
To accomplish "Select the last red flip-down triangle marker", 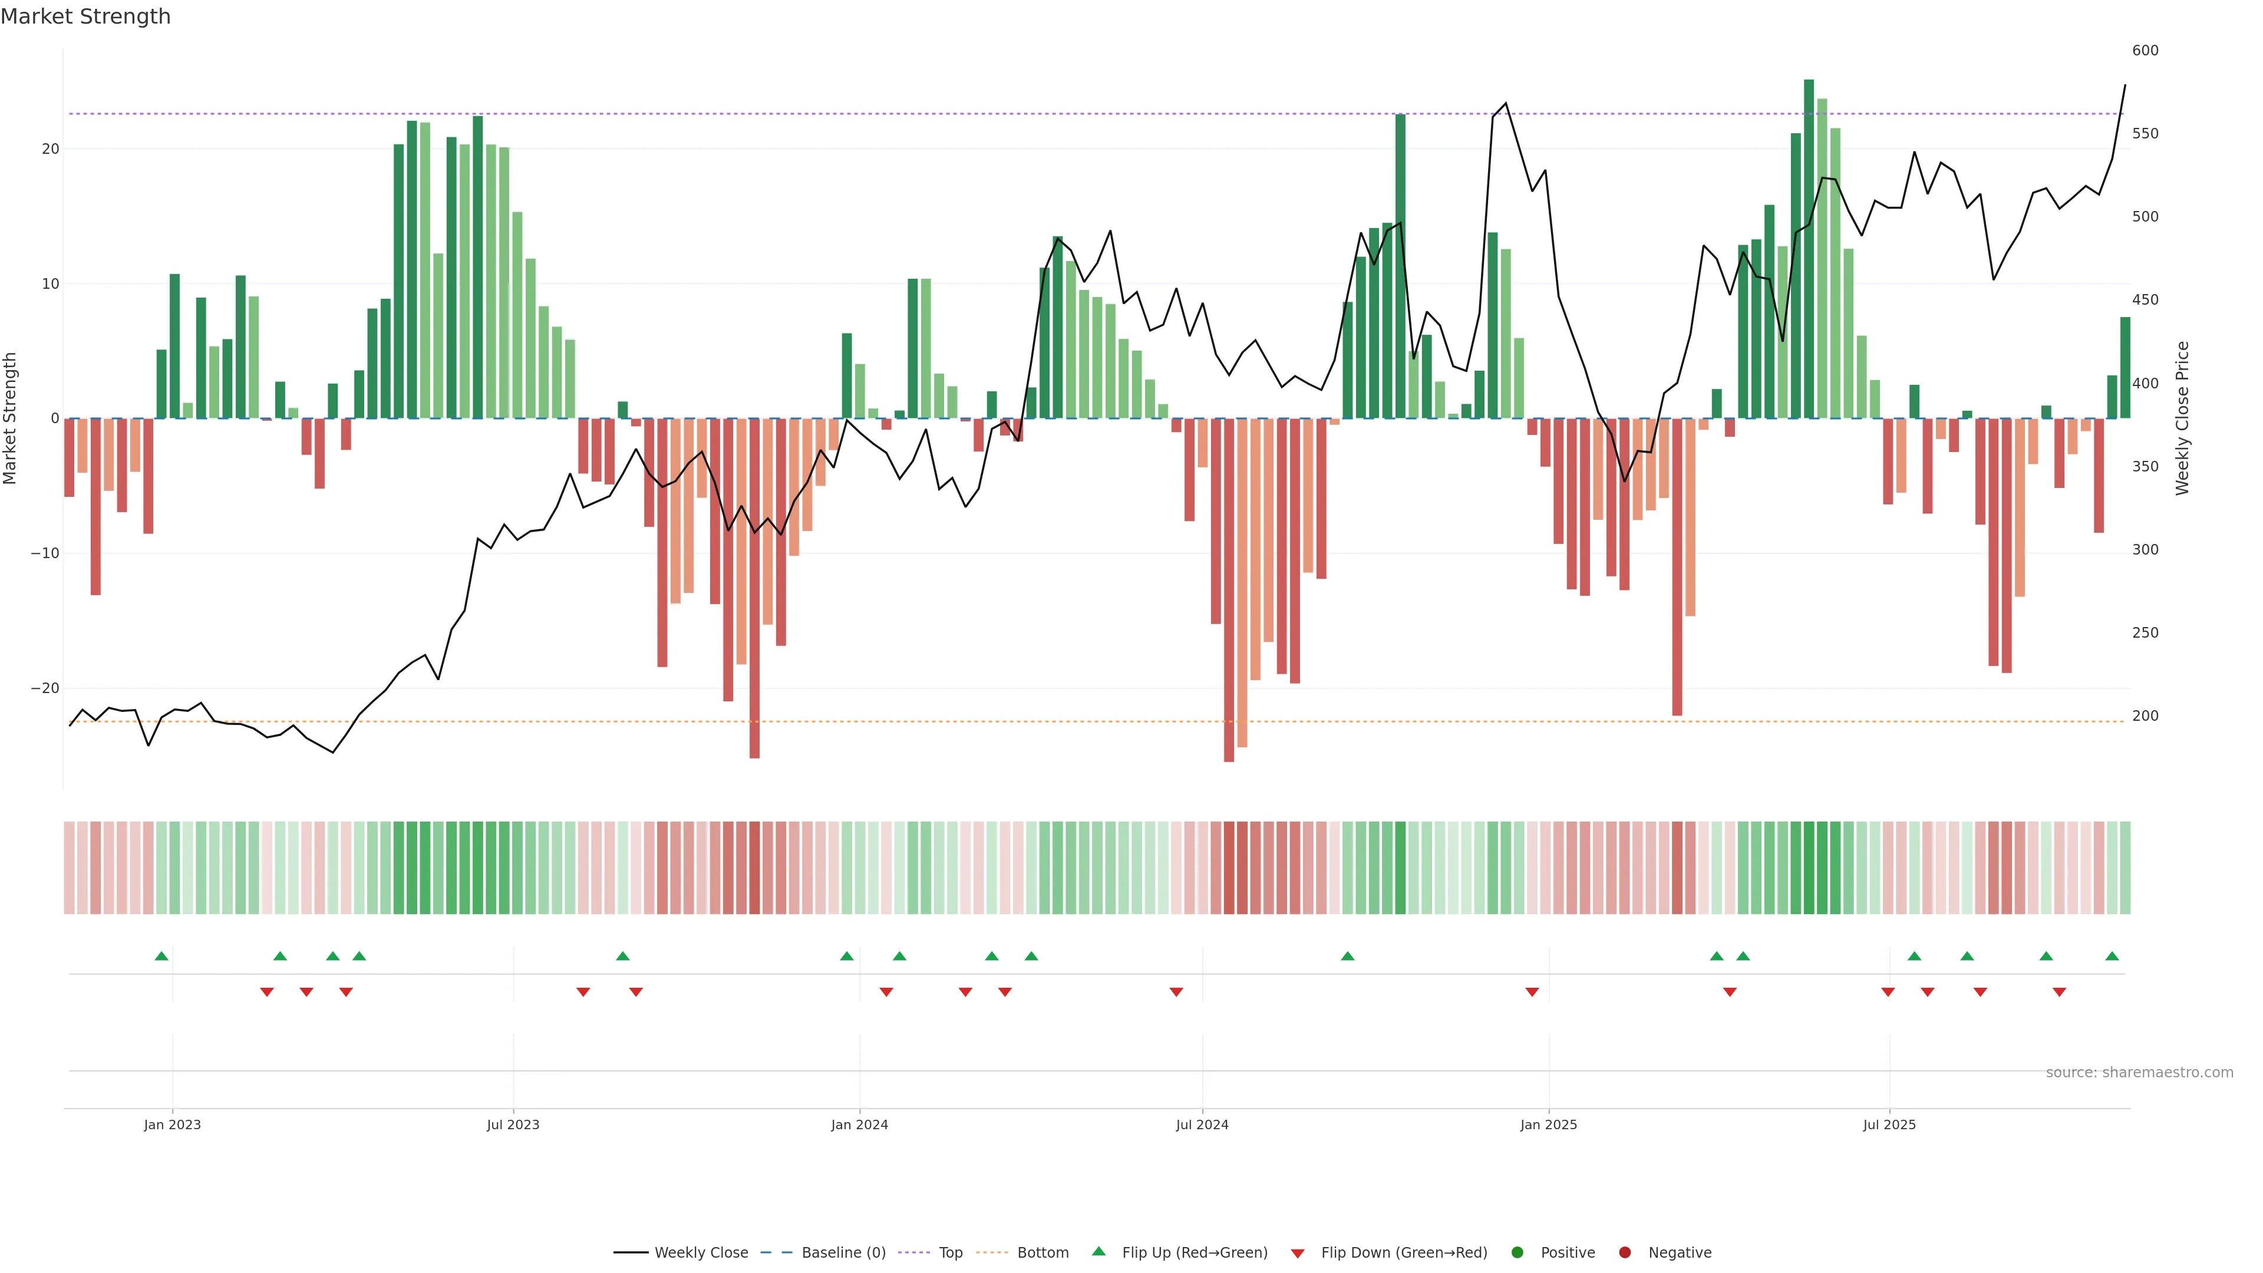I will [x=2059, y=992].
